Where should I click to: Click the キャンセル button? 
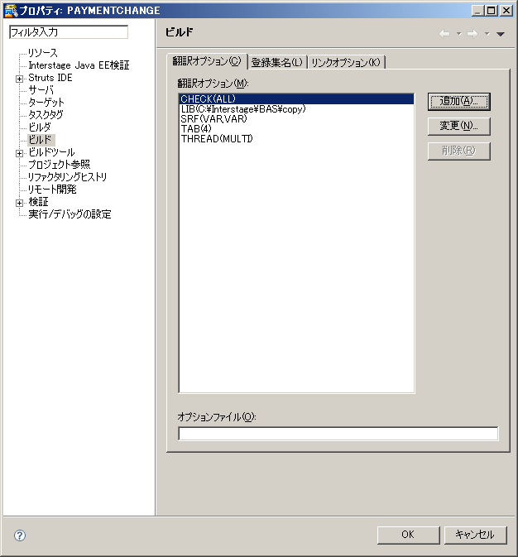[x=475, y=535]
